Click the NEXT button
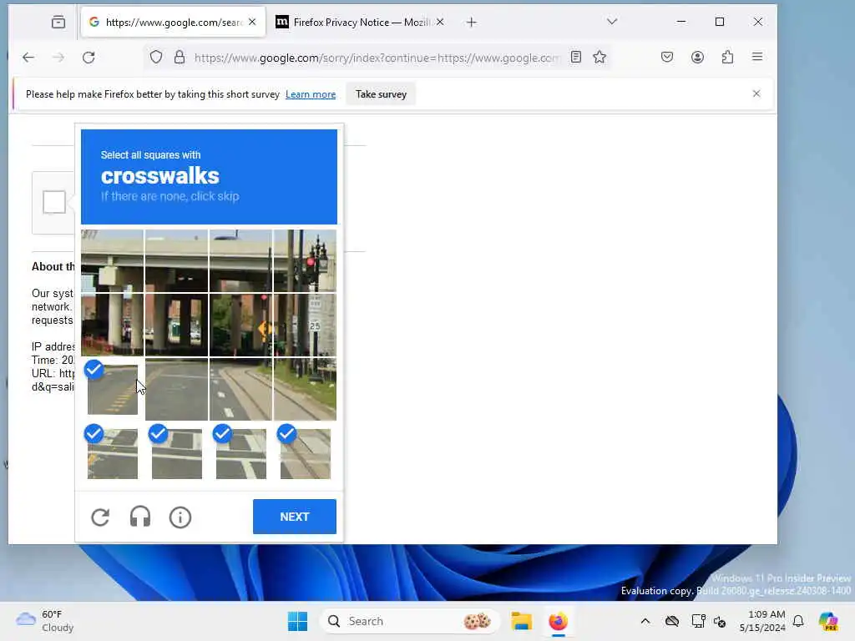Image resolution: width=855 pixels, height=641 pixels. pyautogui.click(x=295, y=517)
